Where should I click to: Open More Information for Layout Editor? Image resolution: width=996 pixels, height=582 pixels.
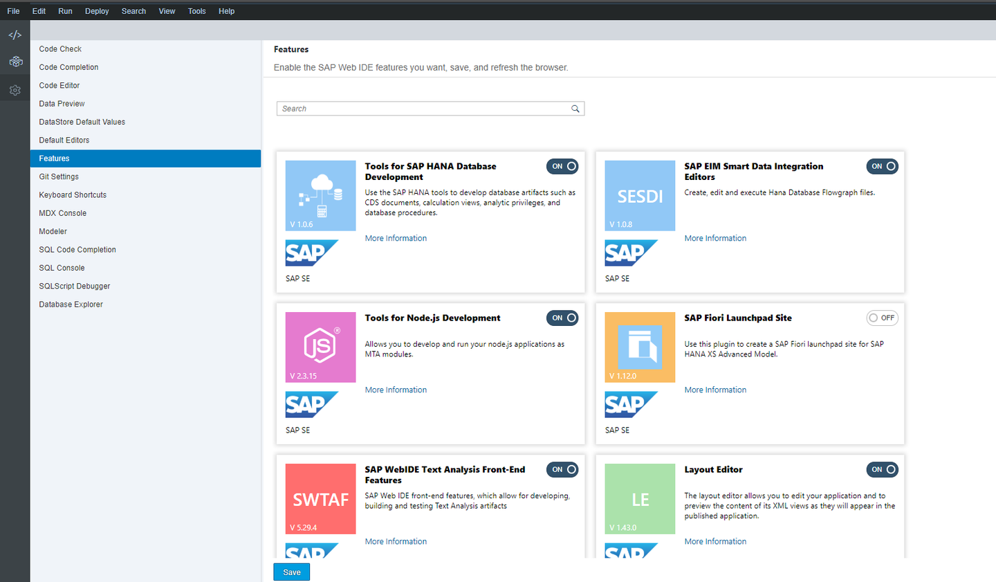point(715,541)
